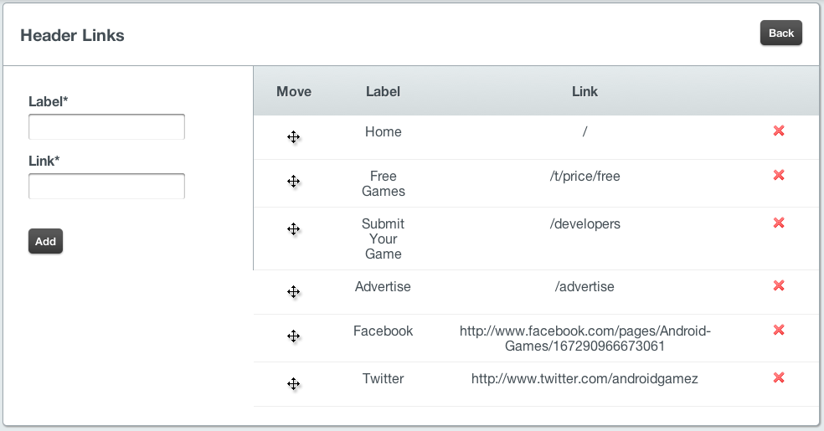Click the move handle for Twitter row

click(294, 384)
